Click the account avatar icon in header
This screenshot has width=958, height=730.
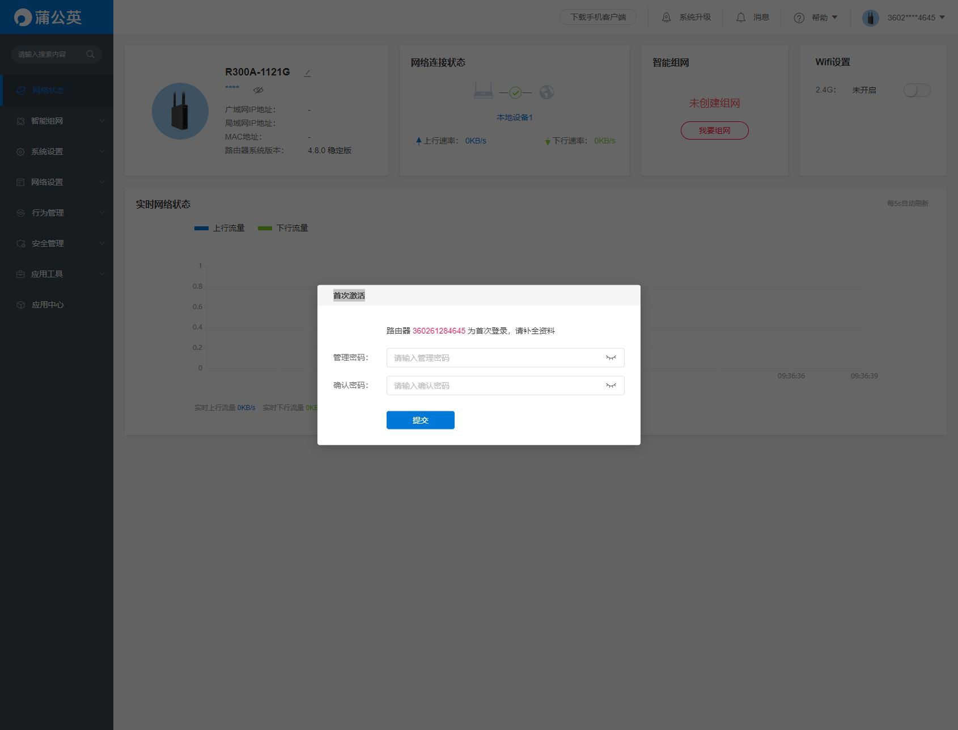(x=871, y=18)
